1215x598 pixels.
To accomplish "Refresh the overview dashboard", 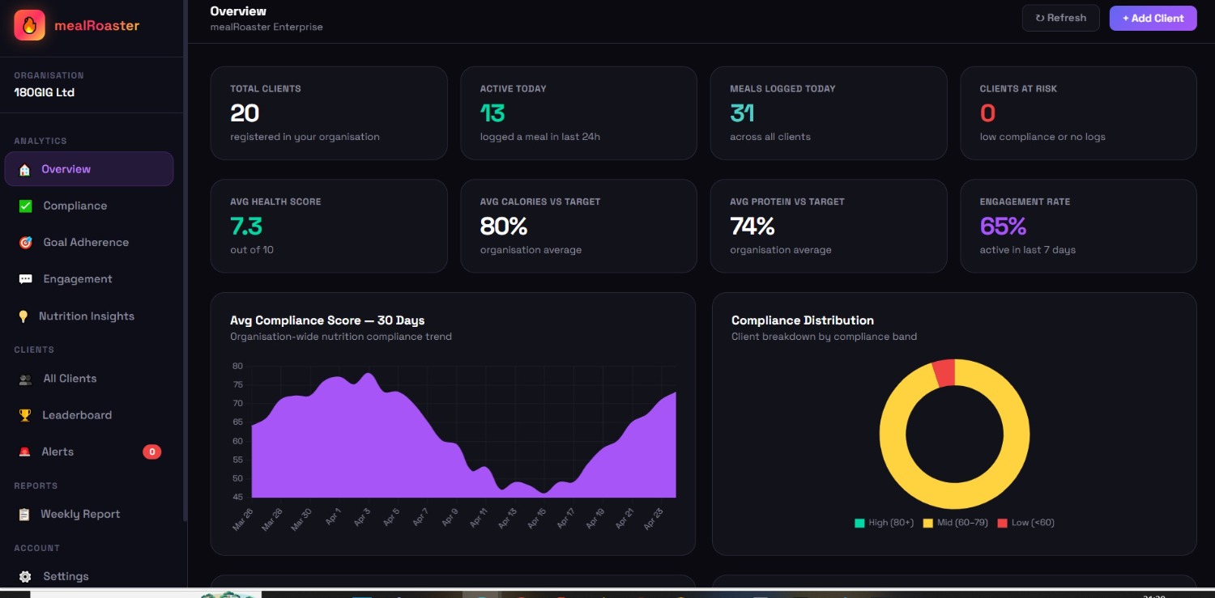I will 1060,18.
